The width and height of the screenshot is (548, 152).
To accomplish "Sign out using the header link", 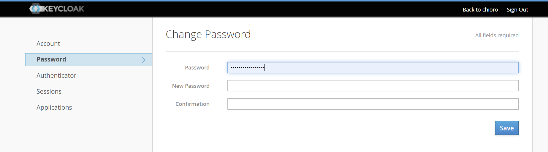I will (x=517, y=10).
